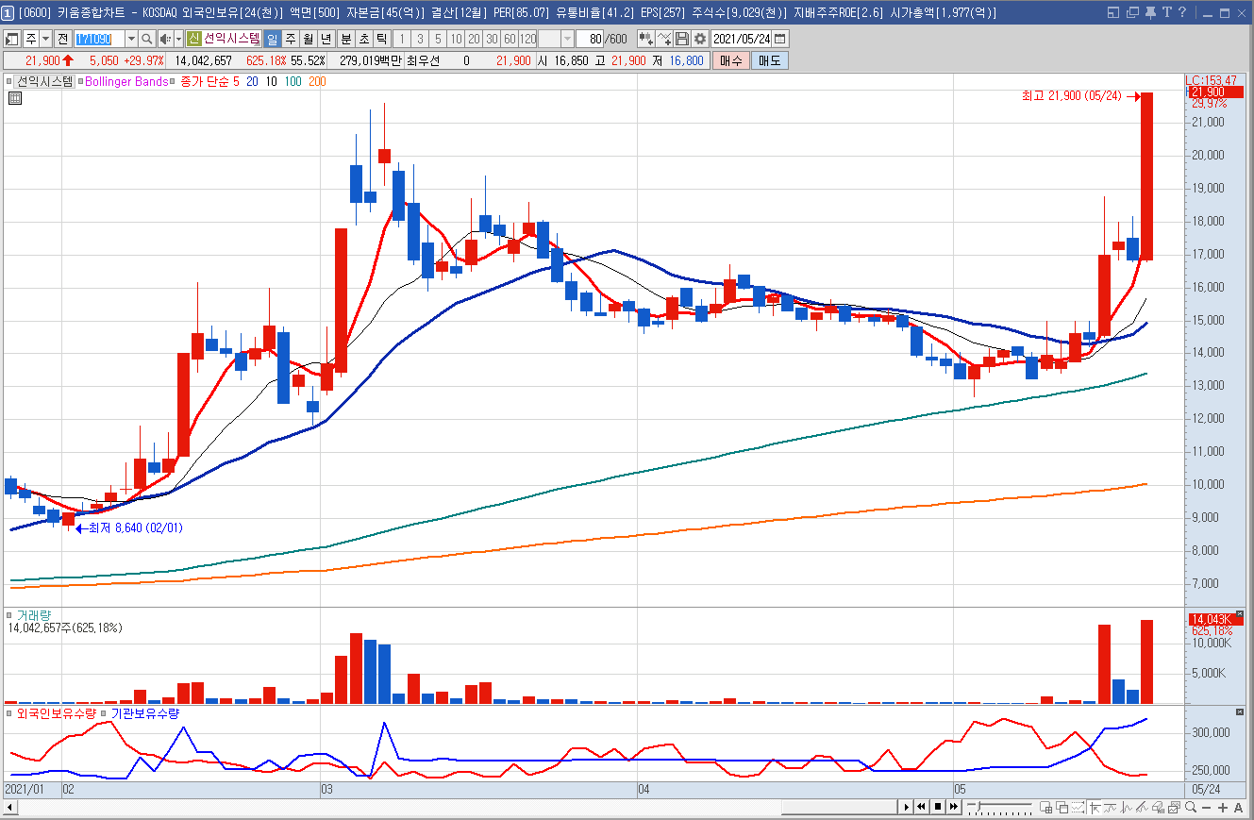The image size is (1254, 820).
Task: Toggle the 60 interval button
Action: pos(510,39)
